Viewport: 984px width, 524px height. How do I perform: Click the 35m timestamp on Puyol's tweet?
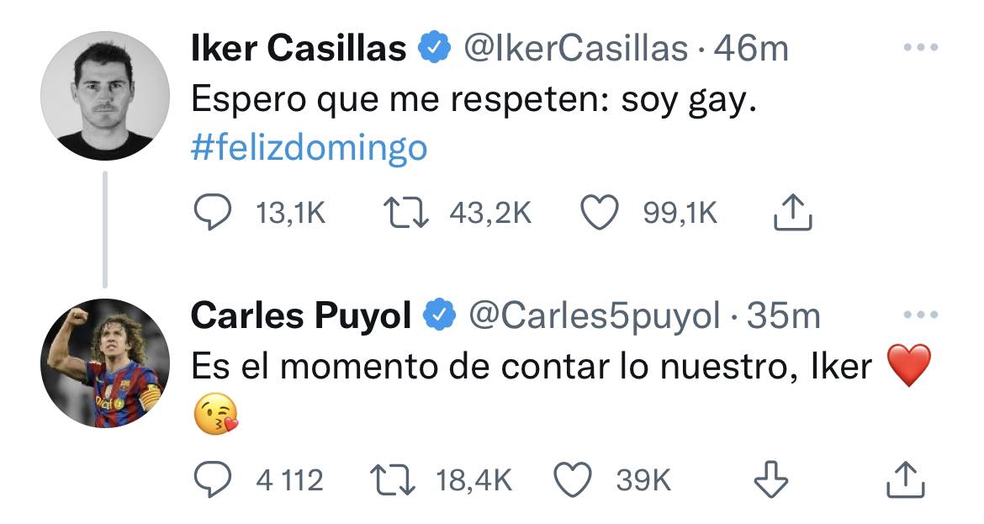tap(783, 315)
